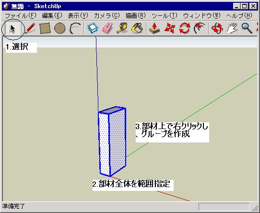The height and width of the screenshot is (213, 260).
Task: Click the Make Component box icon
Action: (93, 28)
